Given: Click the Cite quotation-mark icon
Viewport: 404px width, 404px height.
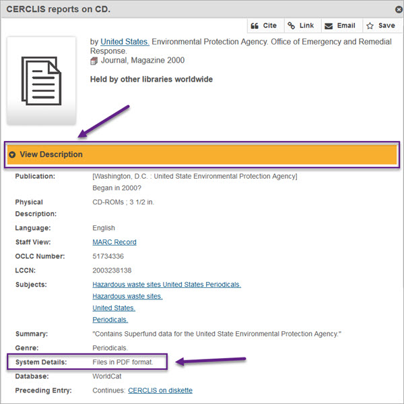Looking at the screenshot, I should 255,26.
